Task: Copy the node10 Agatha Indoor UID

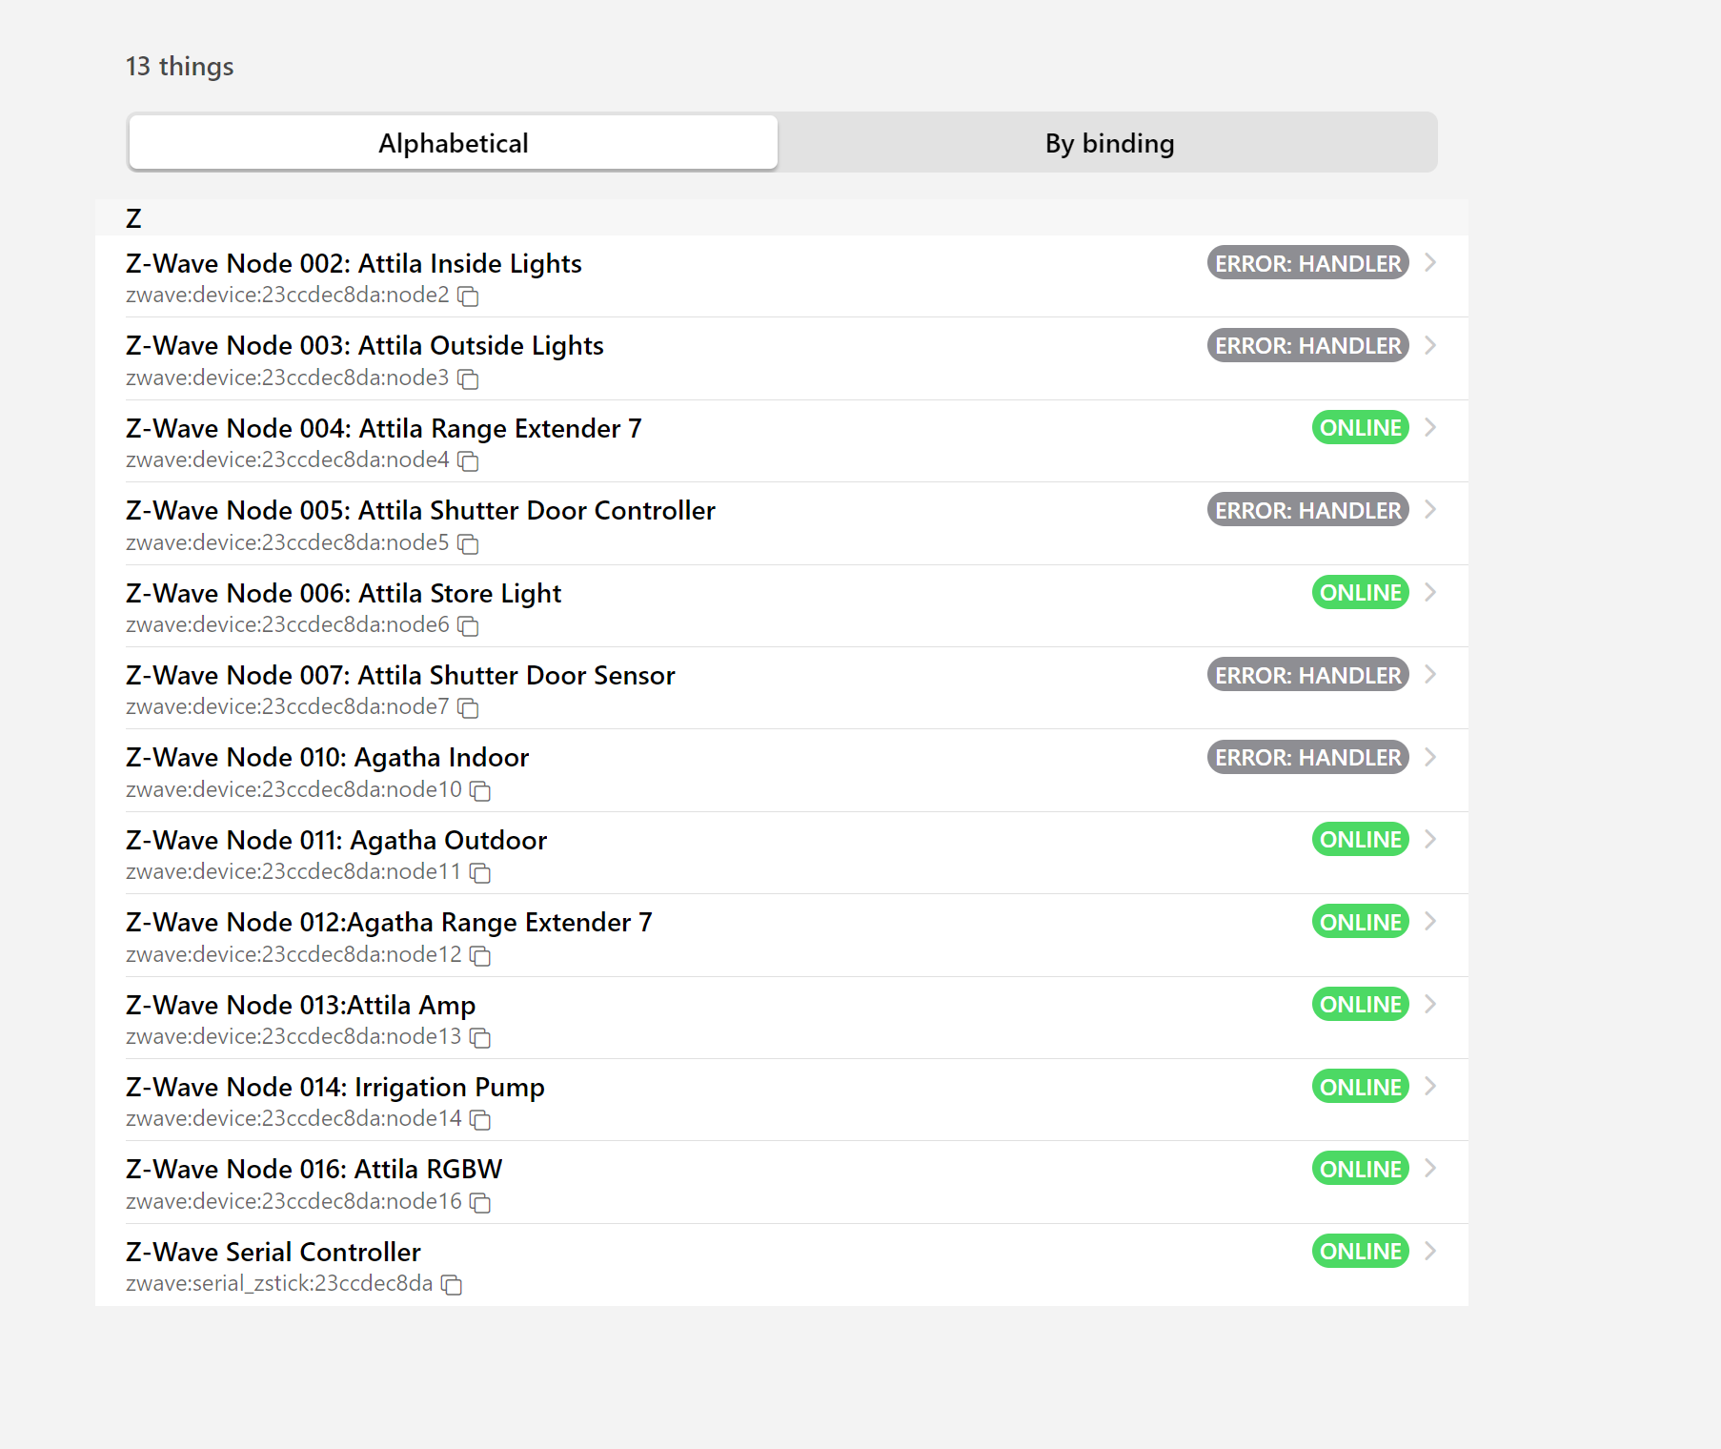Action: coord(480,791)
